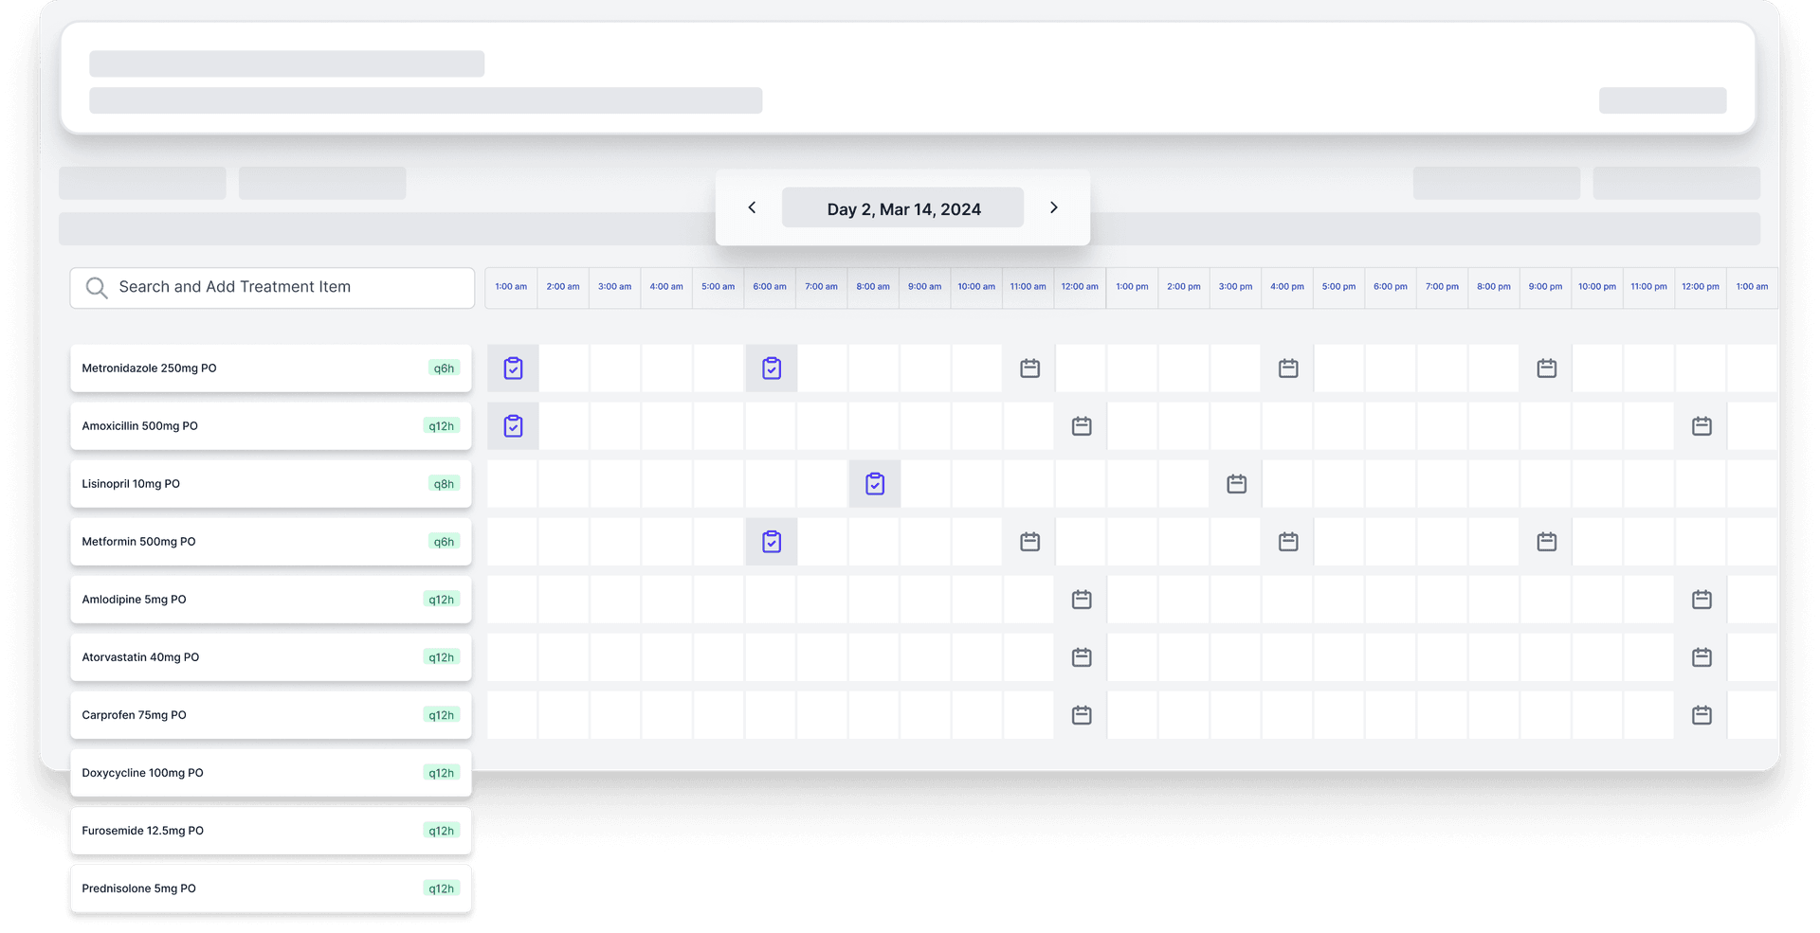Open completed Amoxicillin dose at 1:00 am
The height and width of the screenshot is (933, 1820).
coord(513,426)
